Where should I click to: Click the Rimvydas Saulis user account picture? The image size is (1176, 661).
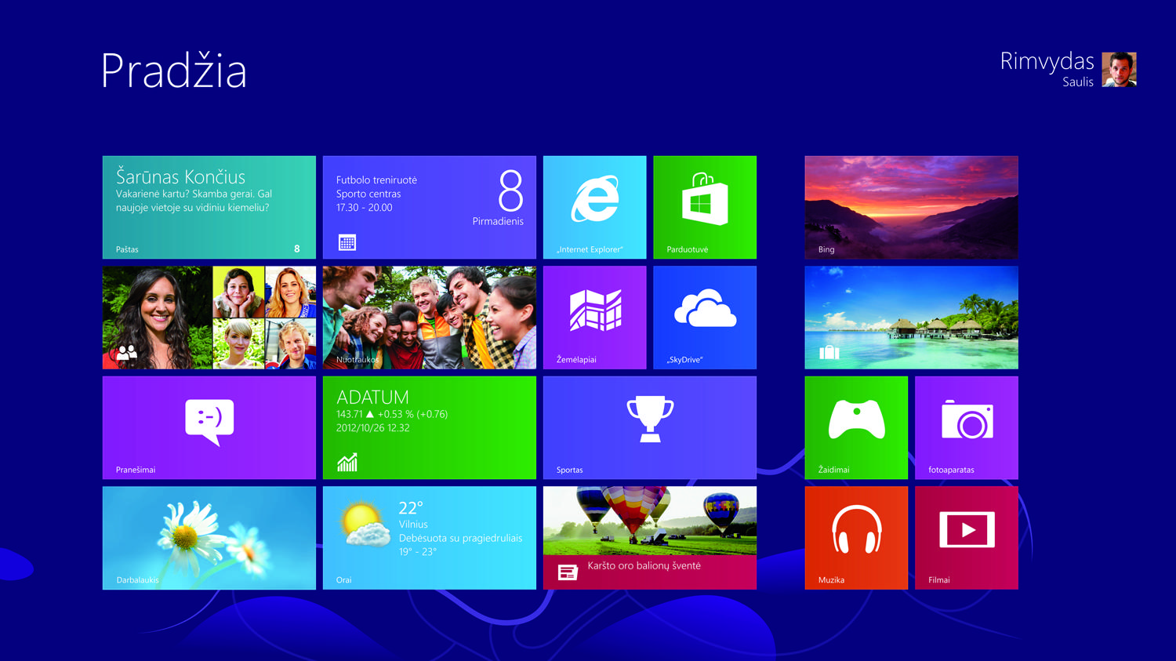click(1119, 70)
